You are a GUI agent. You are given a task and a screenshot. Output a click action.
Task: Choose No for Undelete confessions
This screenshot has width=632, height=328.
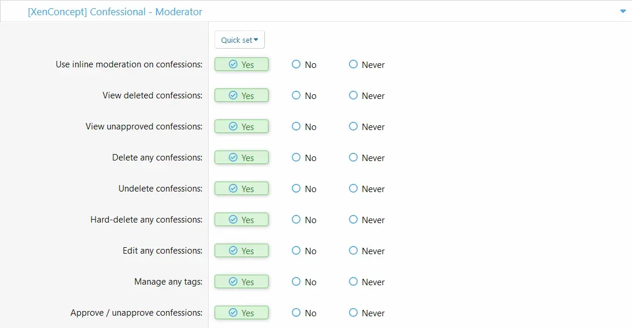tap(304, 189)
